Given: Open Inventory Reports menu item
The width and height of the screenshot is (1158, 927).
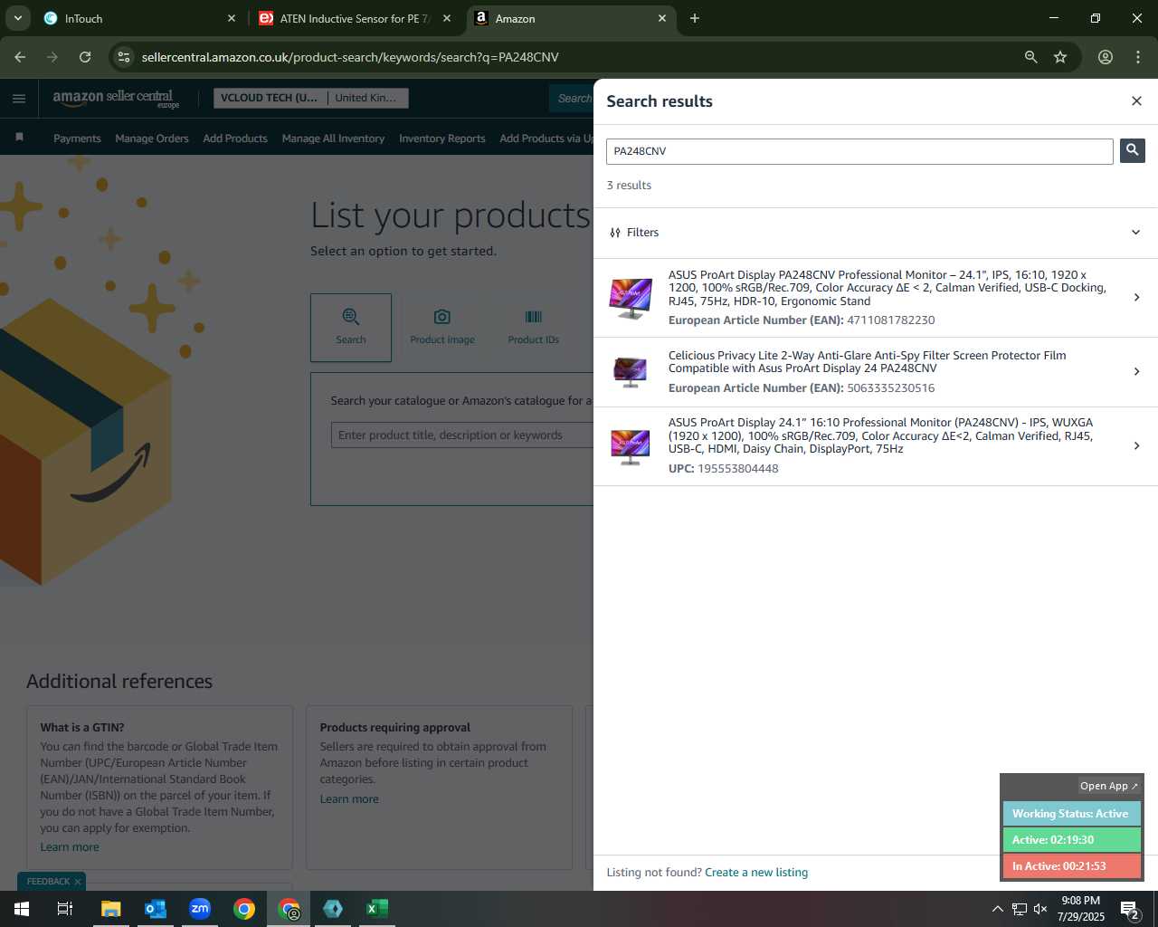Looking at the screenshot, I should pyautogui.click(x=441, y=139).
